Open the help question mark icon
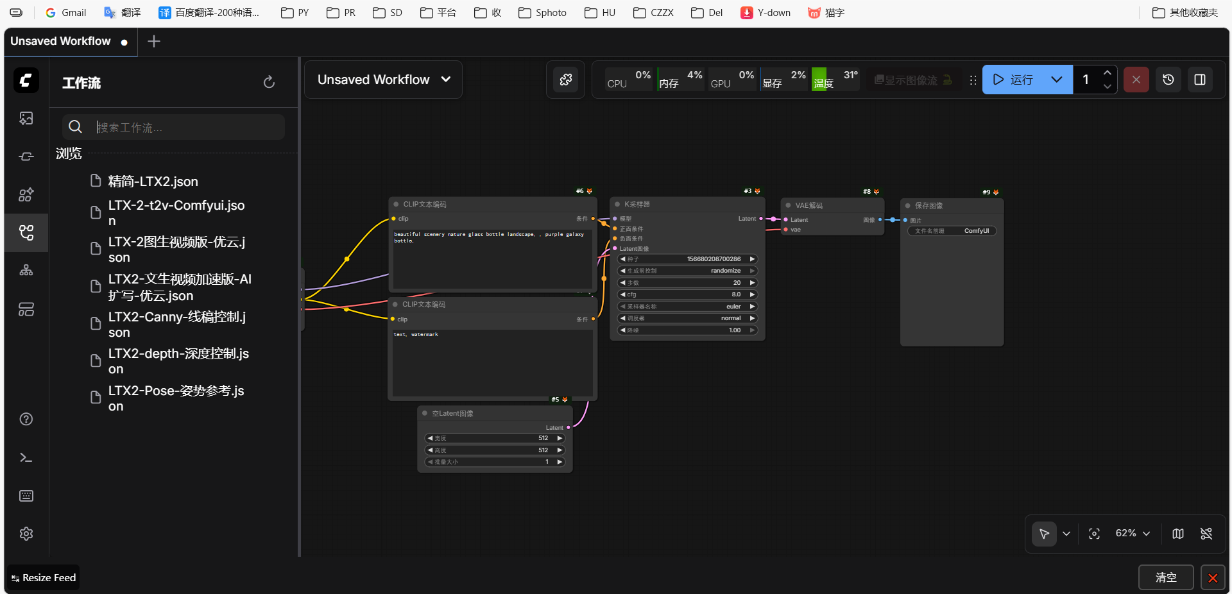The width and height of the screenshot is (1232, 594). click(x=26, y=420)
